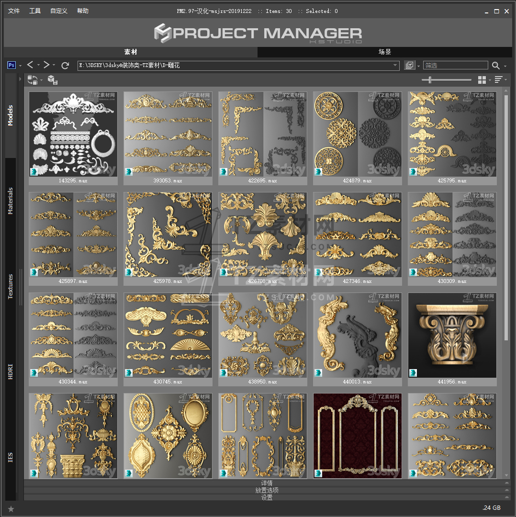This screenshot has height=517, width=516.
Task: Go forward to the next folder
Action: coord(46,65)
